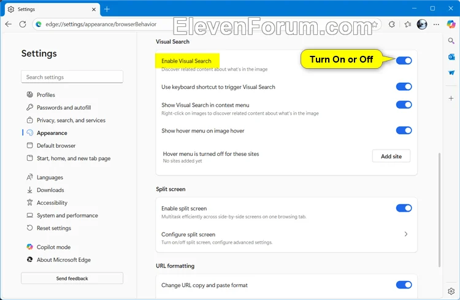Viewport: 460px width, 300px height.
Task: Open the Telegram paper-plane sidebar icon
Action: pos(451,72)
